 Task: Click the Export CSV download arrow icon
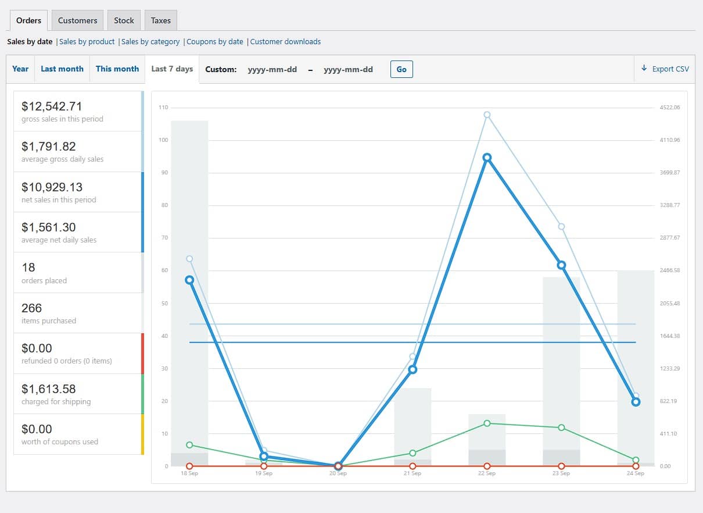(644, 69)
